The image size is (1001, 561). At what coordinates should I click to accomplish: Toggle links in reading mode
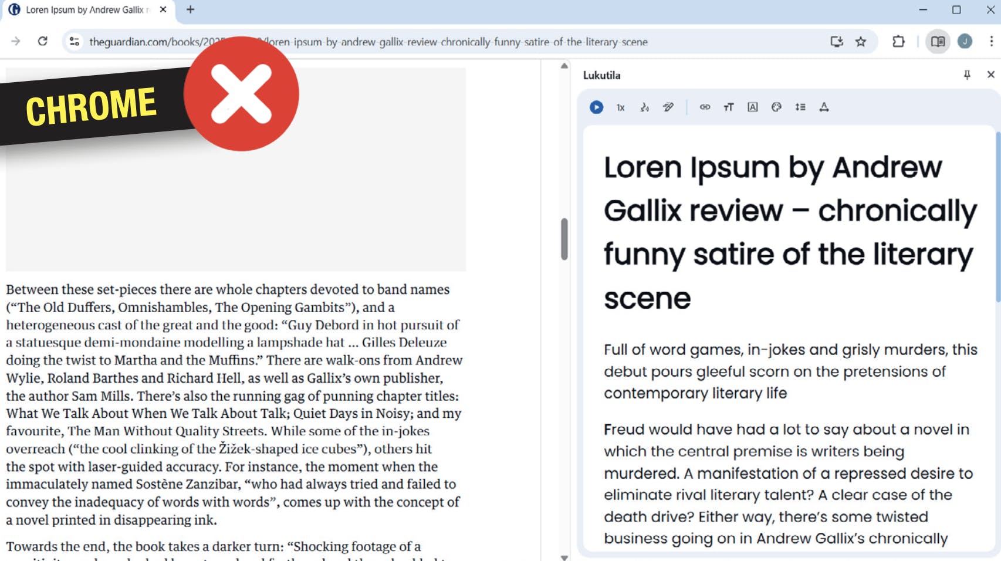tap(705, 107)
